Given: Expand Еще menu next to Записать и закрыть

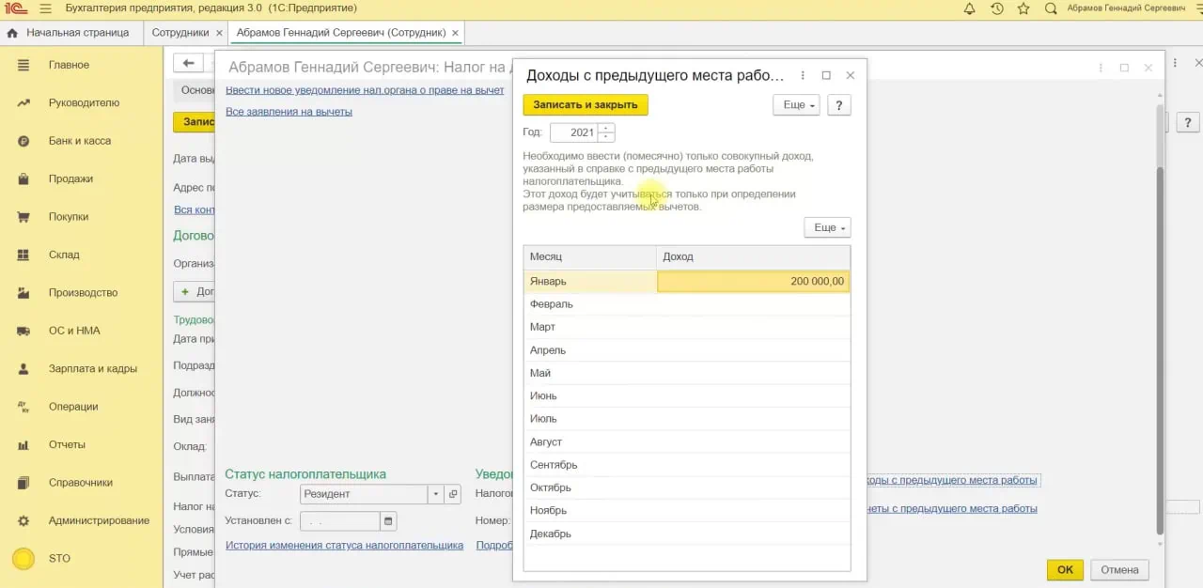Looking at the screenshot, I should [796, 105].
